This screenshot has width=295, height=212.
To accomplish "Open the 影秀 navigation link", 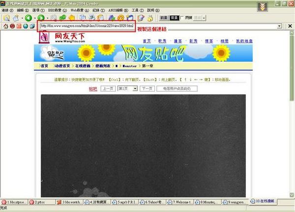I will tap(193, 41).
